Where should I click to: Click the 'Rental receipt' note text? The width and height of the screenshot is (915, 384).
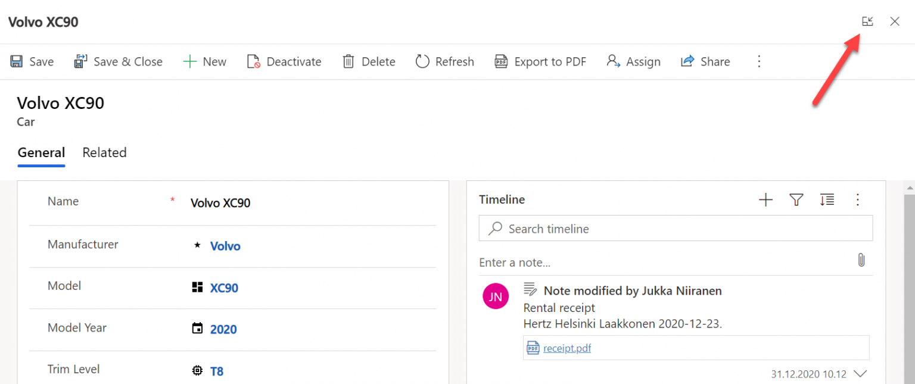click(559, 308)
